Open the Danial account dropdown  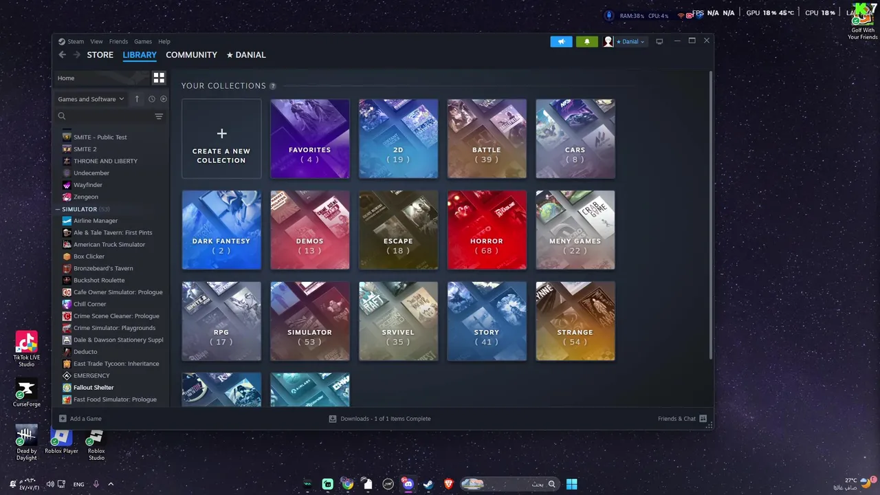(x=624, y=42)
